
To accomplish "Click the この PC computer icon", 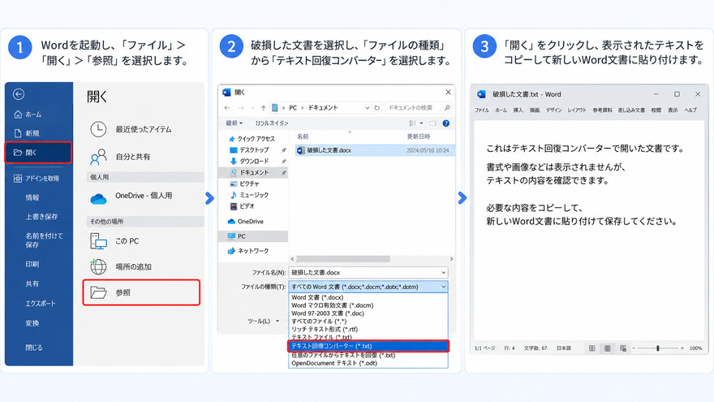I will (x=98, y=241).
